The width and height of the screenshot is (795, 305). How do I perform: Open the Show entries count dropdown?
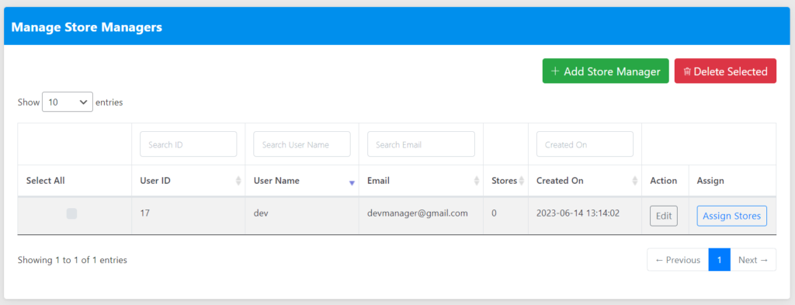point(68,102)
